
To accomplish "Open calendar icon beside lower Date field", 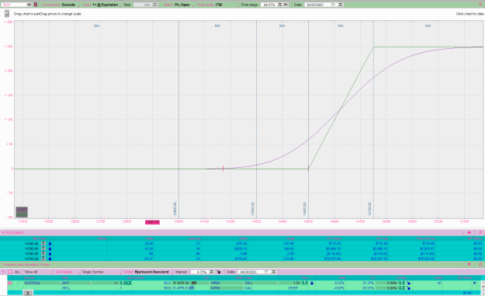I will pyautogui.click(x=267, y=272).
